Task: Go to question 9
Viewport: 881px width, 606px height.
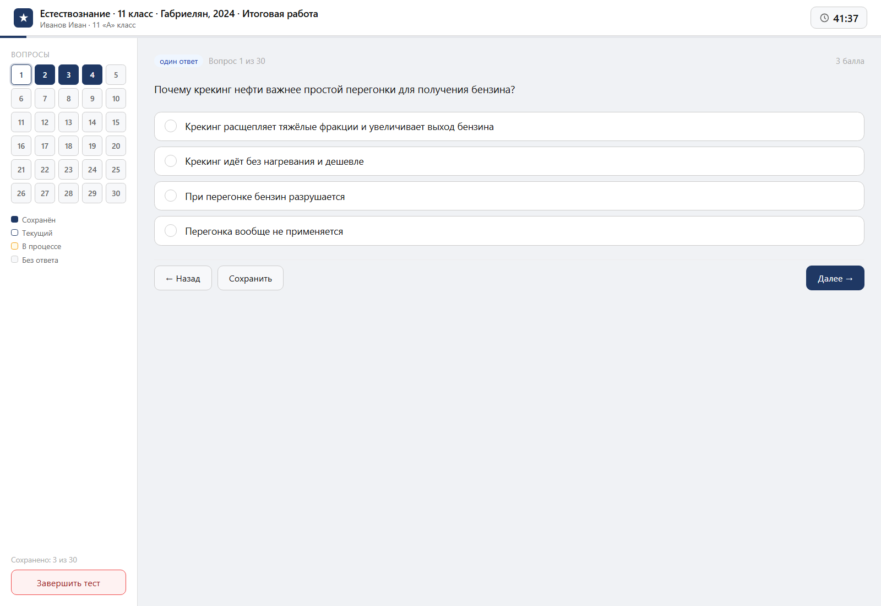Action: click(x=92, y=99)
